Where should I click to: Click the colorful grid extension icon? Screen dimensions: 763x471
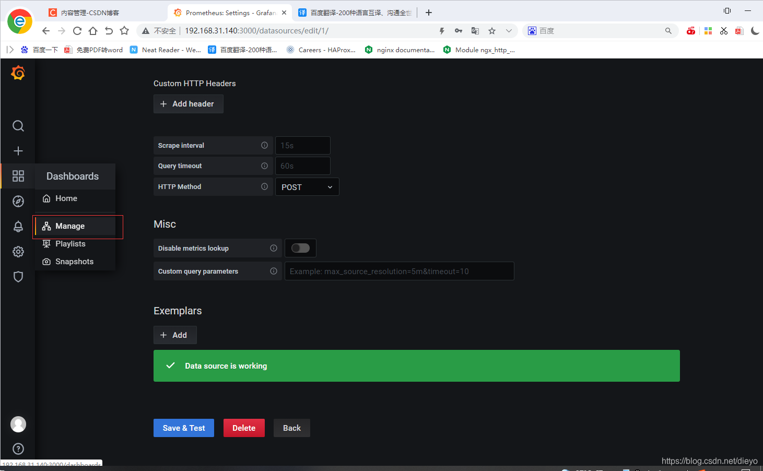[708, 31]
